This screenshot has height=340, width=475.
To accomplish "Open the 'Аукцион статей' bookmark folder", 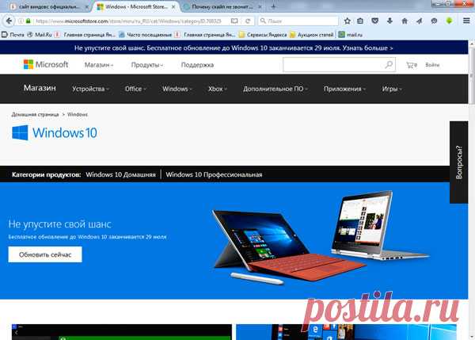I will 311,35.
